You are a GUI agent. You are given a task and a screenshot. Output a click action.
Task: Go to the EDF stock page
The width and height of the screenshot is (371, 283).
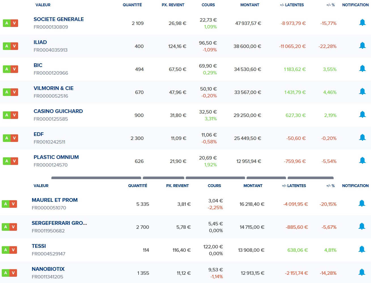39,134
